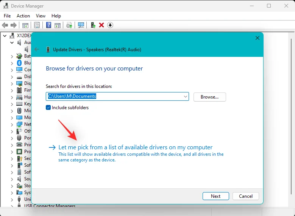Open Properties from the toolbar icon
295x216 pixels.
(x=37, y=25)
